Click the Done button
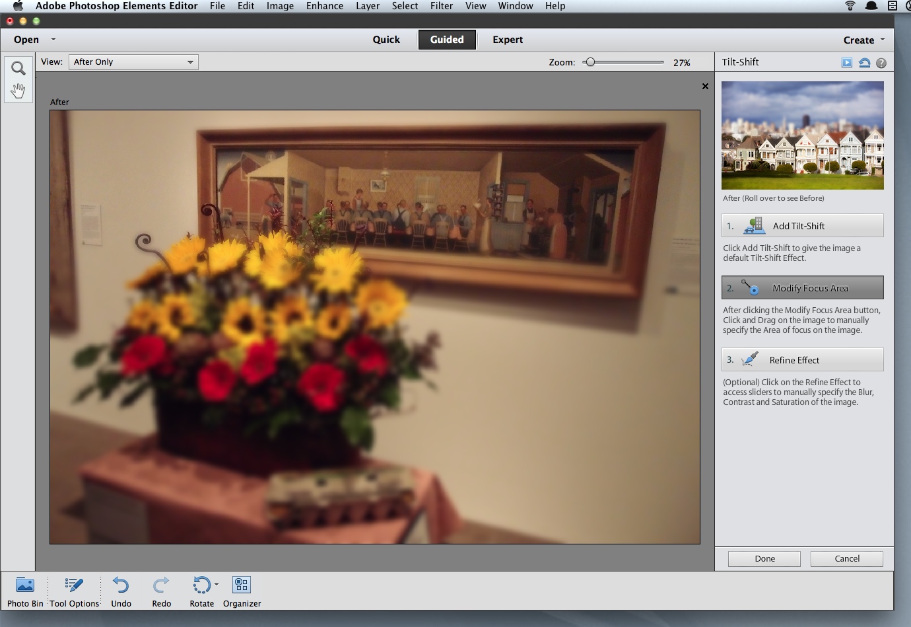This screenshot has width=911, height=627. tap(764, 559)
